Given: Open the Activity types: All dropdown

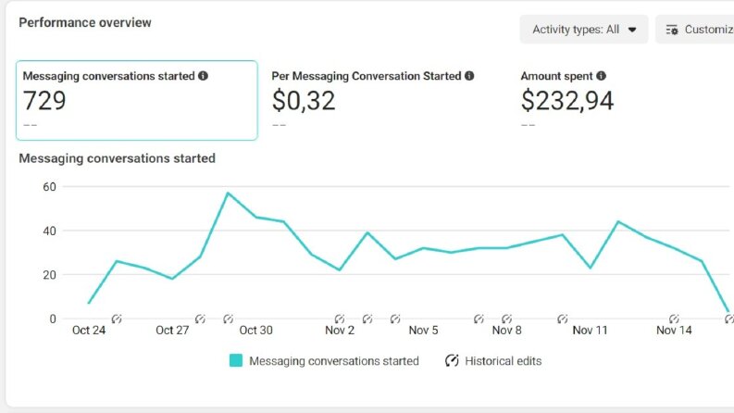Looking at the screenshot, I should pyautogui.click(x=584, y=30).
